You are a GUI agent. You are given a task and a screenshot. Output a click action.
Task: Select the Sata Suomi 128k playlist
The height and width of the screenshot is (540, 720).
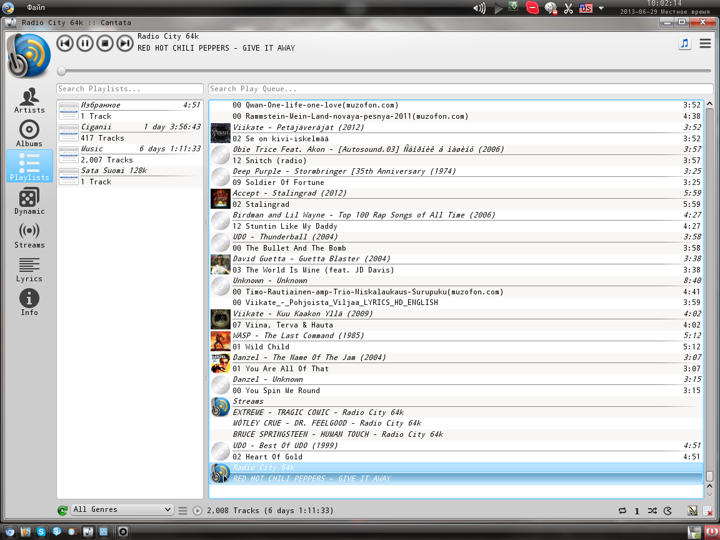(x=130, y=176)
